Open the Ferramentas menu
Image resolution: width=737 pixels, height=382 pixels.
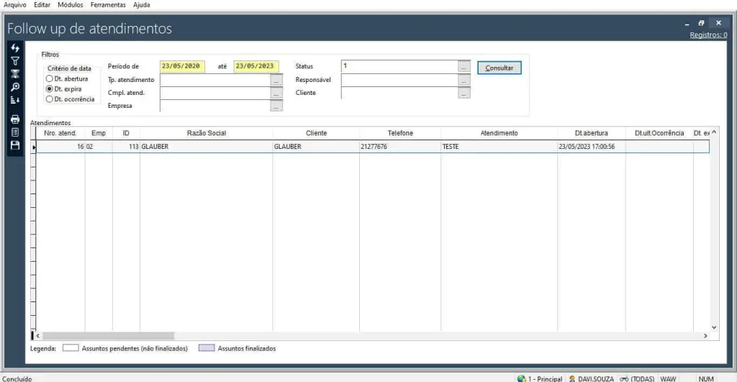(x=108, y=5)
